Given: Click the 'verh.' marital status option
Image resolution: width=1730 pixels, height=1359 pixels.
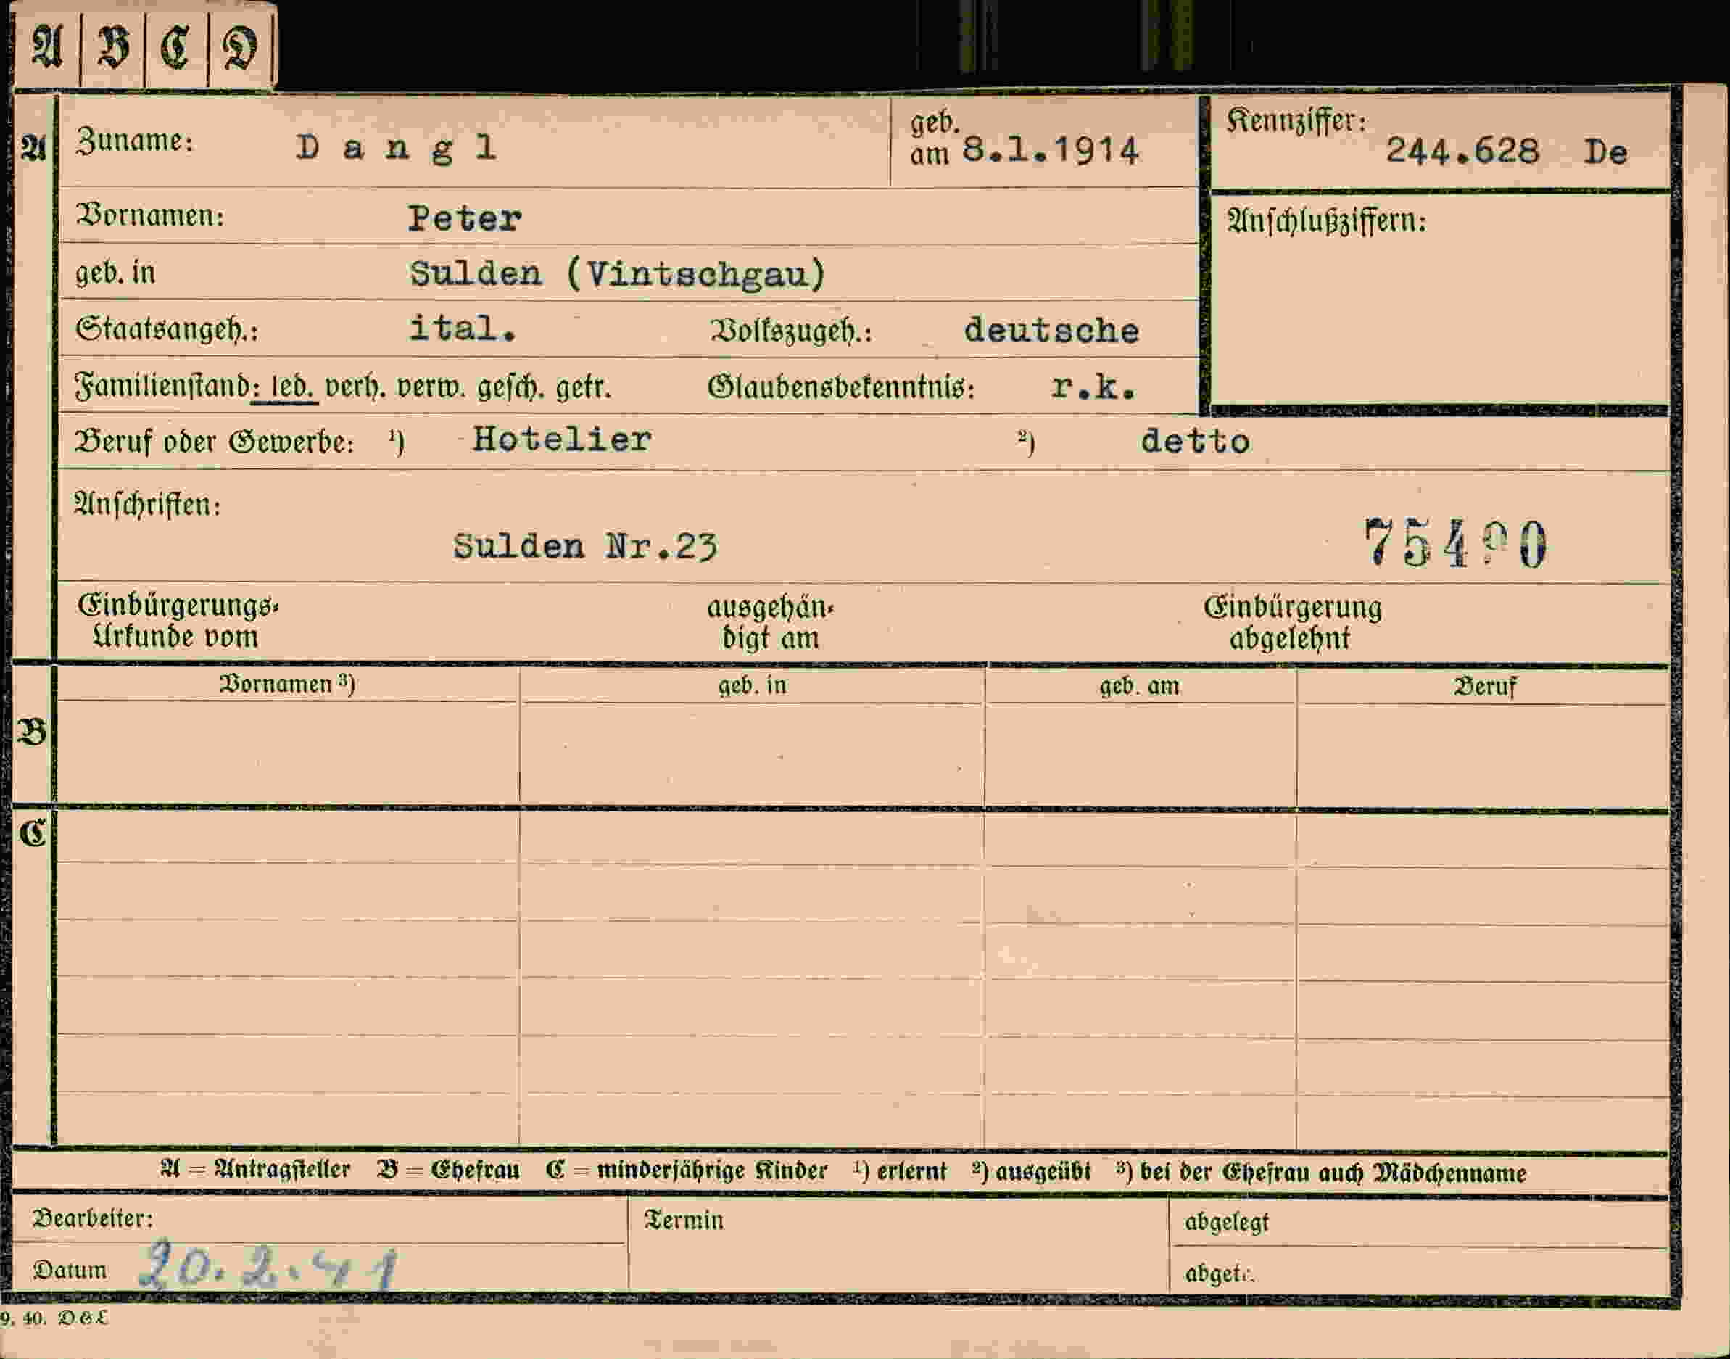Looking at the screenshot, I should pyautogui.click(x=355, y=387).
